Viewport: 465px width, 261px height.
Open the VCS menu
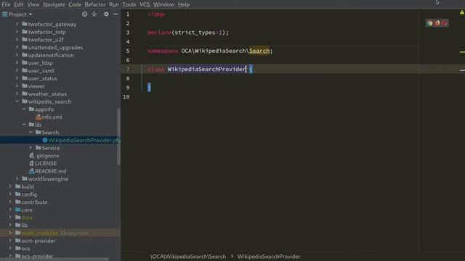coord(145,4)
